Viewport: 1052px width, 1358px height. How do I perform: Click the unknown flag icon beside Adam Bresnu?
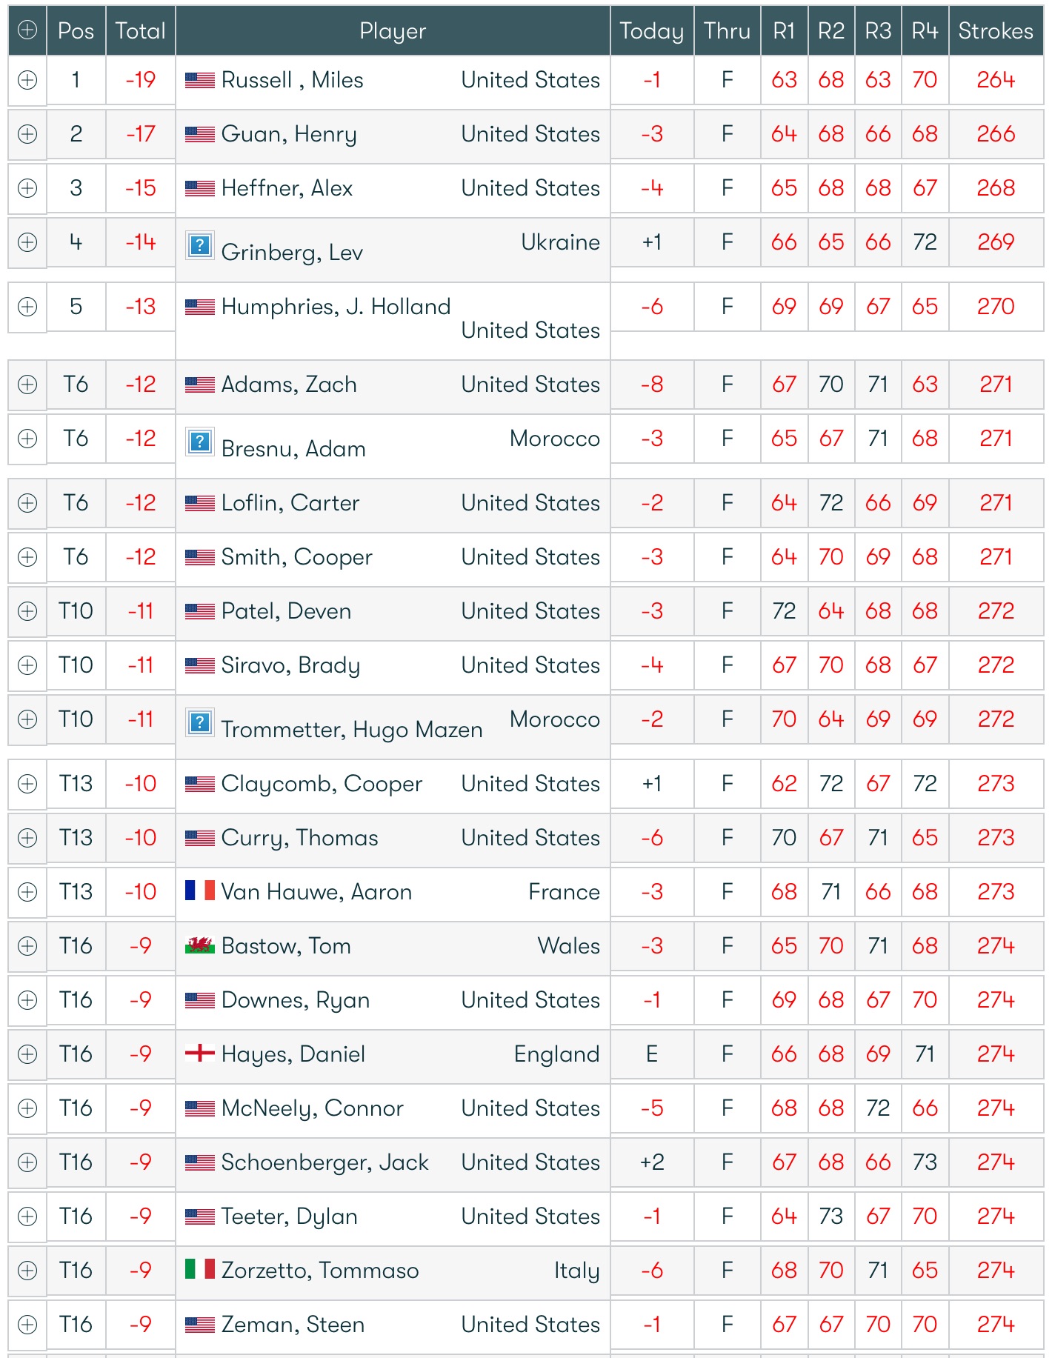[199, 442]
